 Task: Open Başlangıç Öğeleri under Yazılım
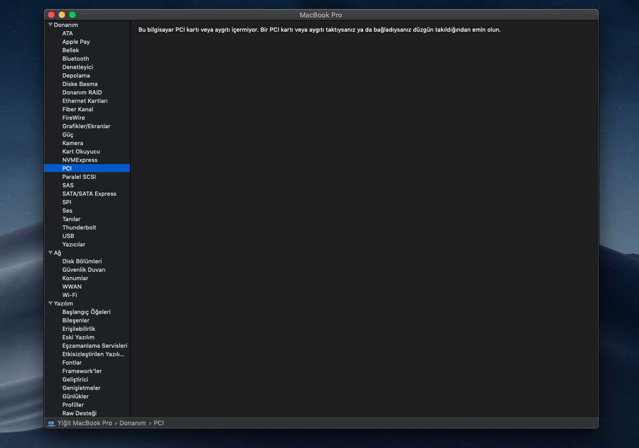point(87,312)
